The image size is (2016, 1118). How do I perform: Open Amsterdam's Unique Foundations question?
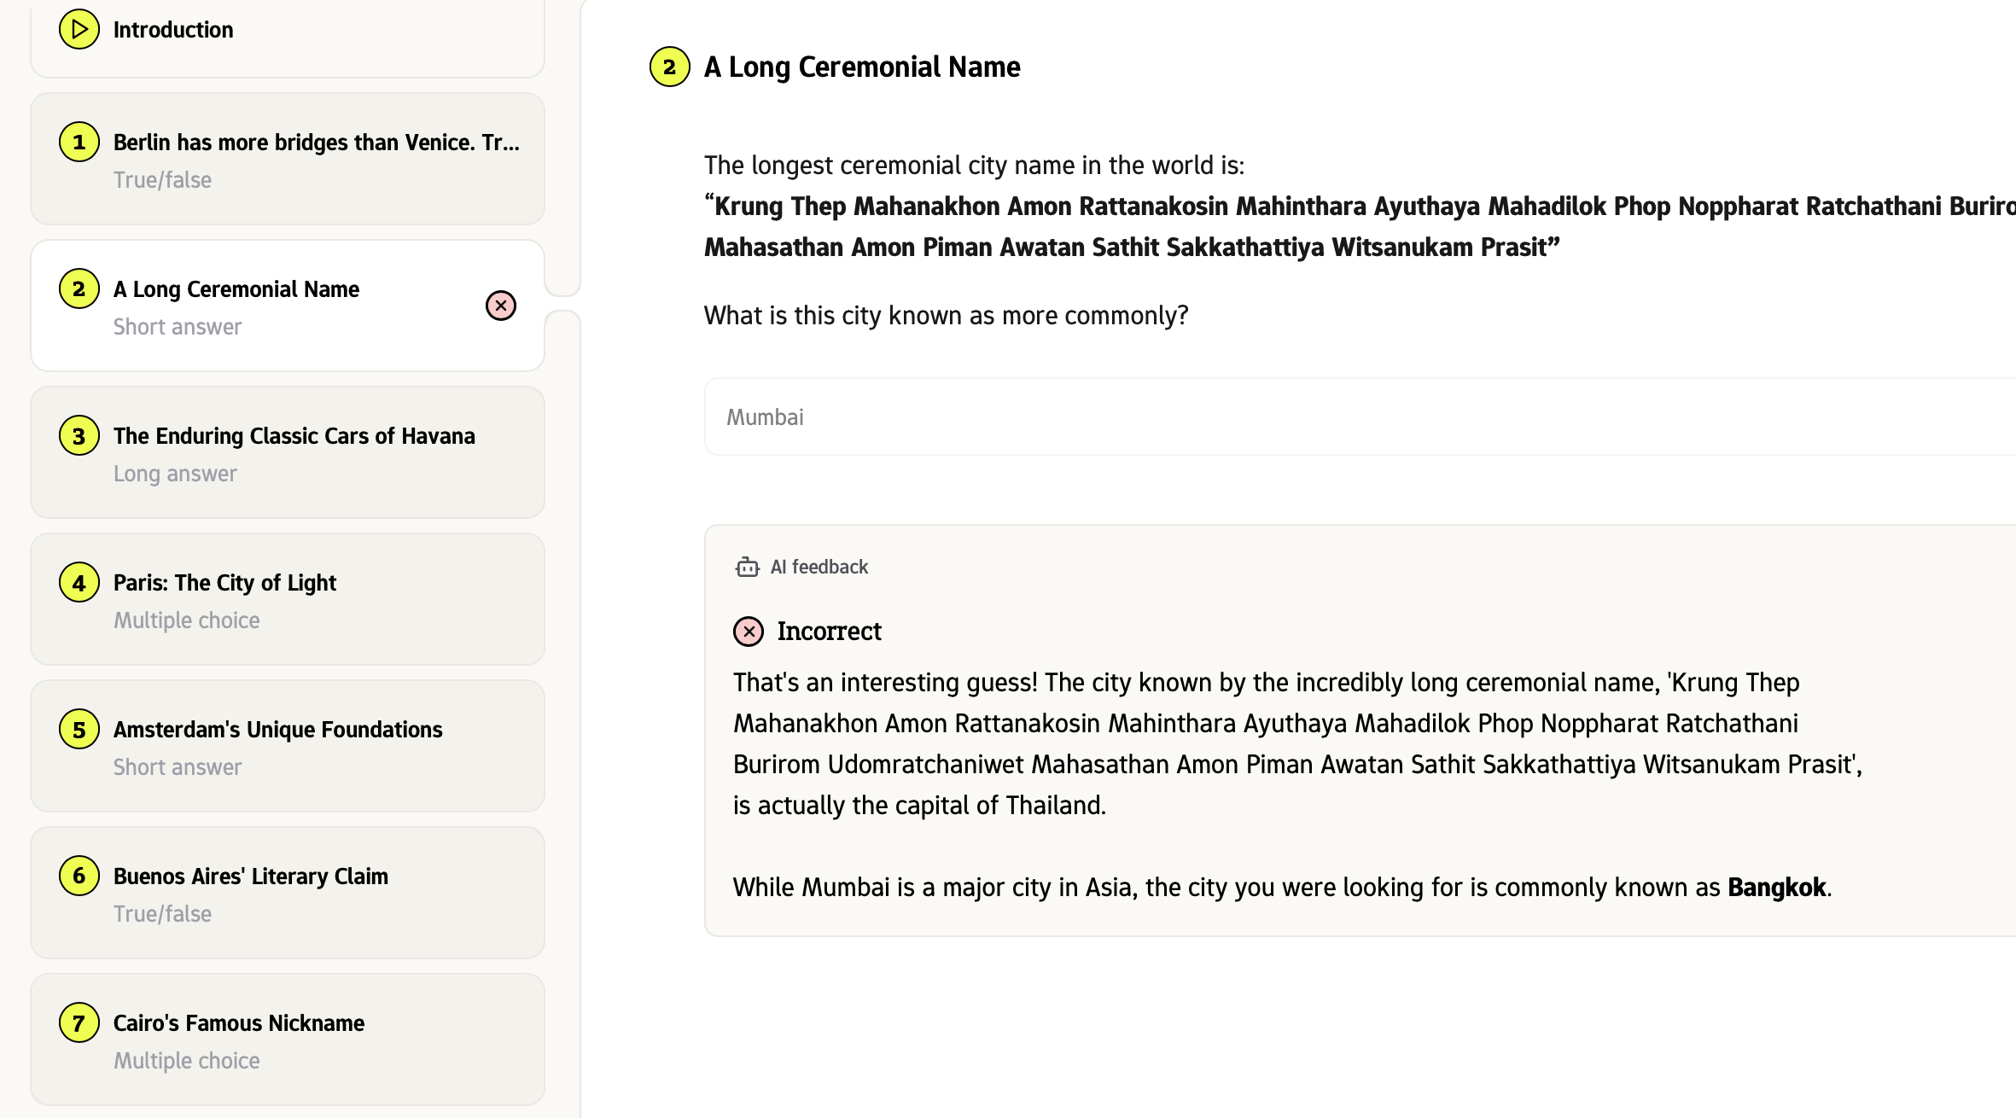pos(277,730)
